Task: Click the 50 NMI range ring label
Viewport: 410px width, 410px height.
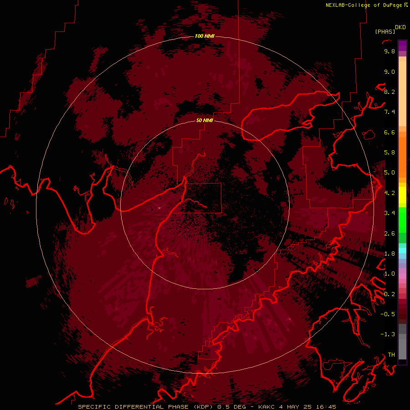Action: (205, 120)
